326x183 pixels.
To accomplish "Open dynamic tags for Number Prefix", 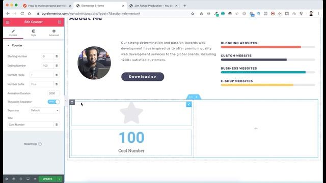I will click(57, 75).
